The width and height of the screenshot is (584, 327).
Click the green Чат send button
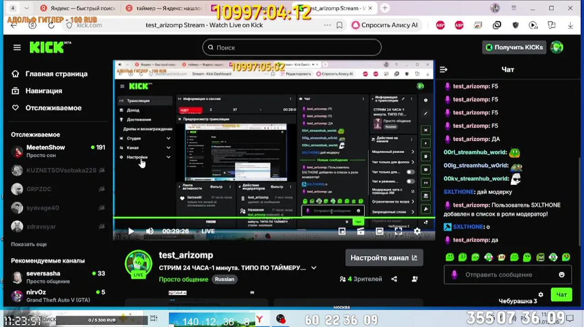(x=561, y=294)
